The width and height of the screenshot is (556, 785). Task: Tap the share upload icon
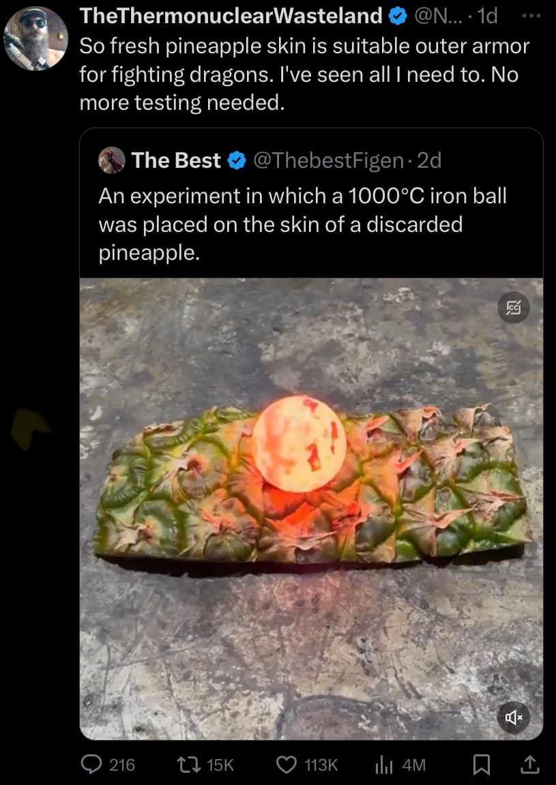[x=530, y=764]
